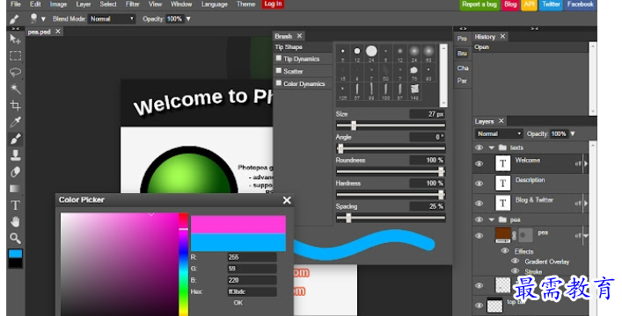
Task: Enable the Color Dynamics checkbox
Action: pos(279,83)
